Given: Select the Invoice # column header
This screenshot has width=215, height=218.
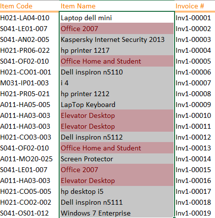Looking at the screenshot, I should 195,6.
